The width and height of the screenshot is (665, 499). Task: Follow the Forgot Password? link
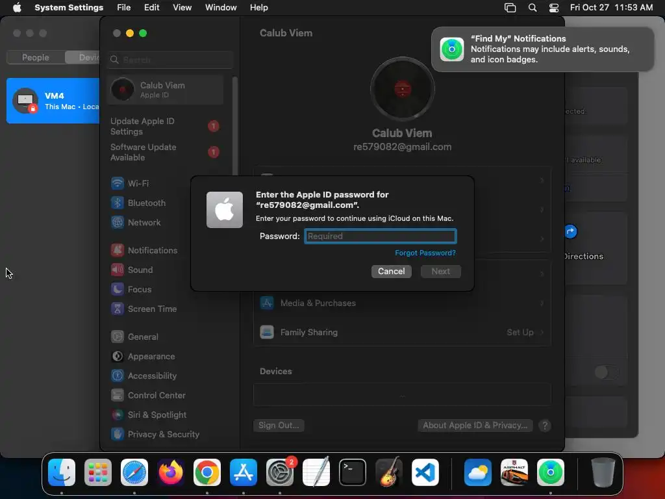click(x=425, y=253)
